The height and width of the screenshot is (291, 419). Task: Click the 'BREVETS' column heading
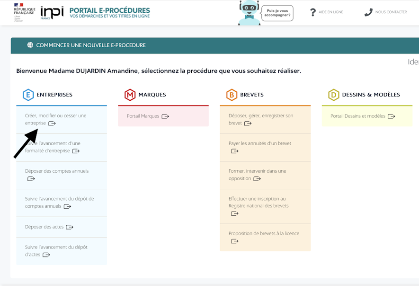tap(252, 95)
